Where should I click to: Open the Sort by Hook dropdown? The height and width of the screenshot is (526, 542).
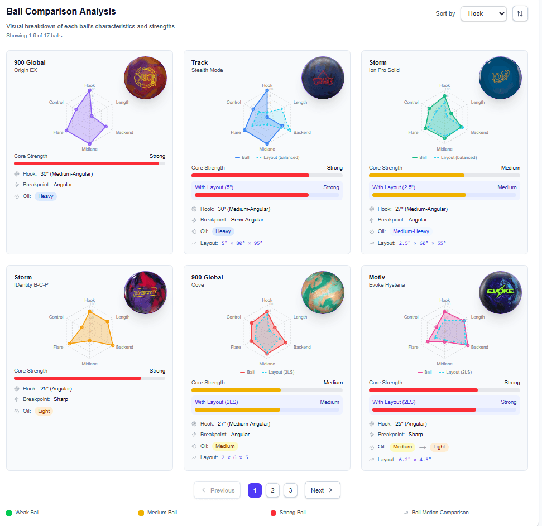pos(483,14)
